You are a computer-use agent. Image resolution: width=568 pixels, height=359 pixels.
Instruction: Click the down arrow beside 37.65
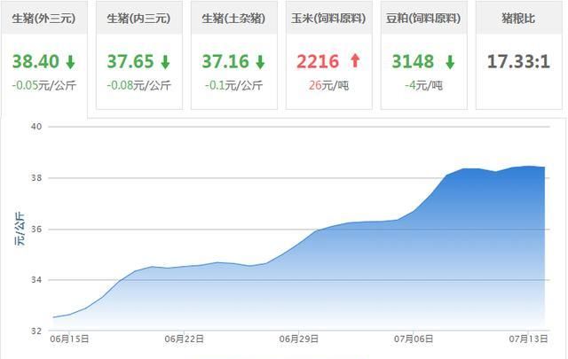click(x=166, y=62)
